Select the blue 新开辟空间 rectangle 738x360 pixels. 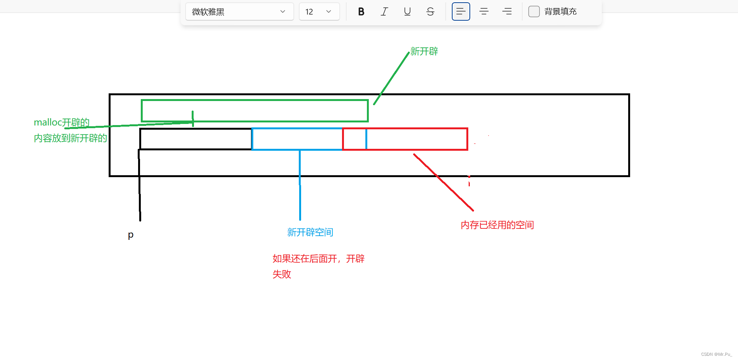click(297, 139)
